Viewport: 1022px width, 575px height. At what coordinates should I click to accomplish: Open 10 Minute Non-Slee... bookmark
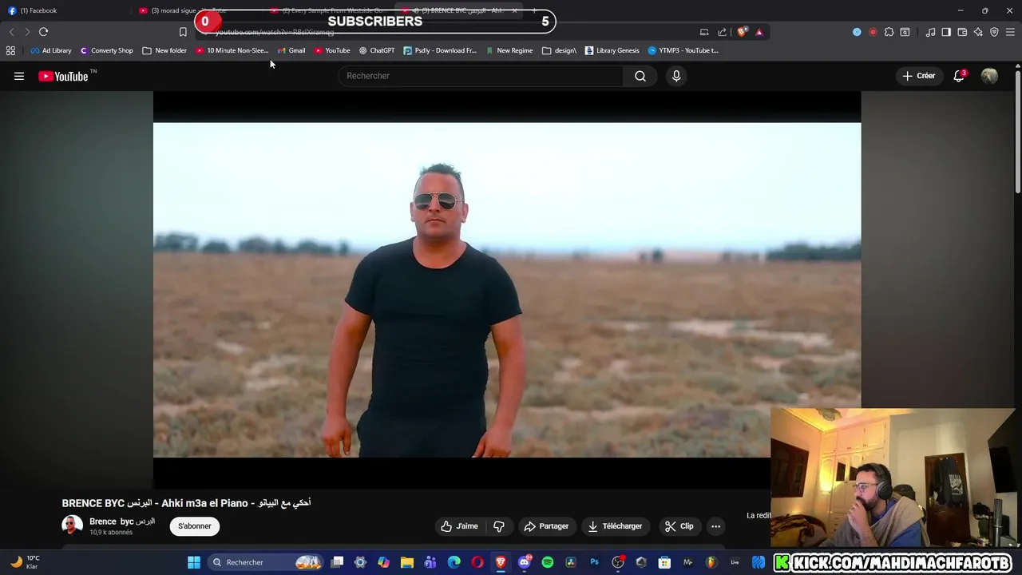(232, 50)
